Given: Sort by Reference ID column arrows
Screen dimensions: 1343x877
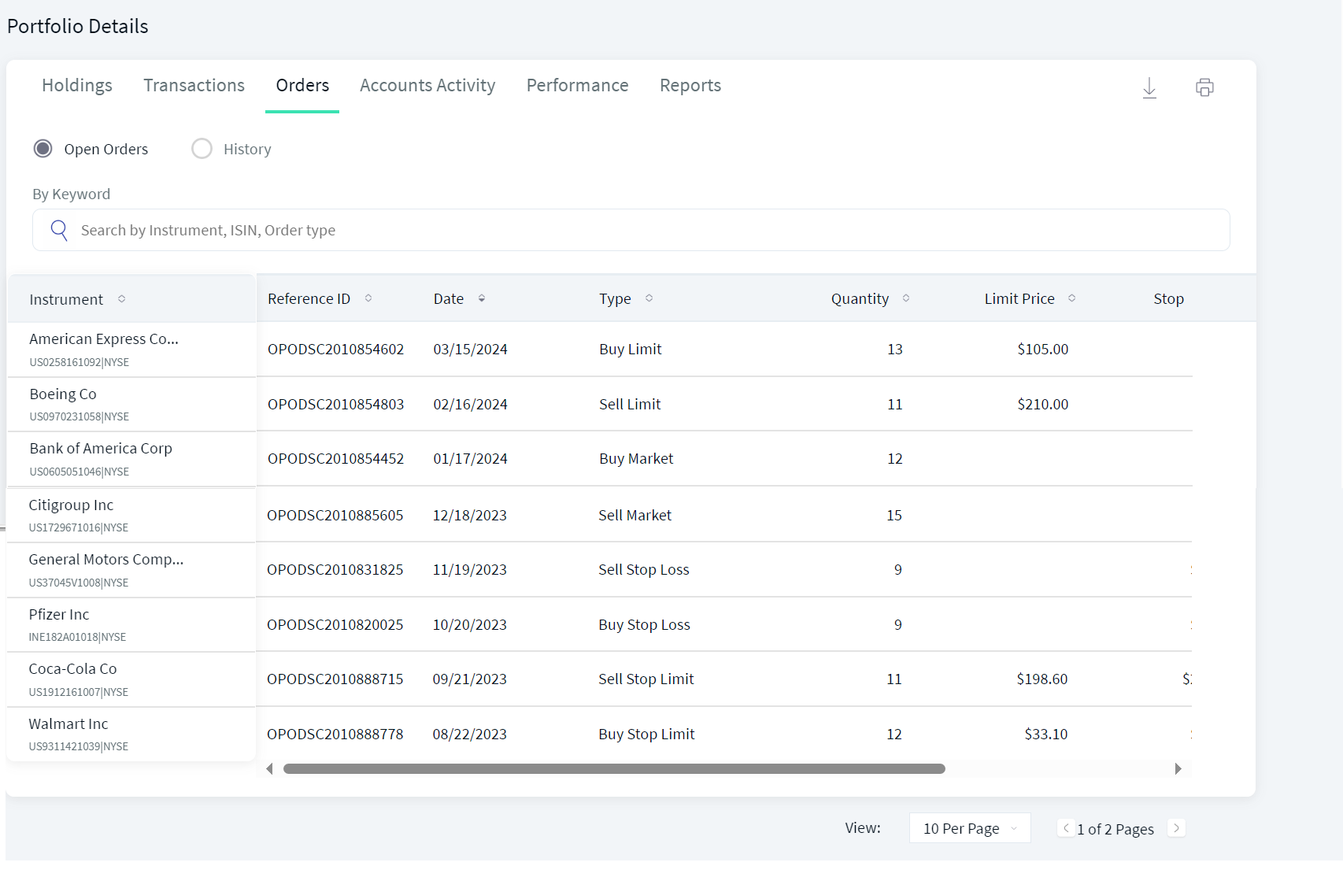Looking at the screenshot, I should click(368, 298).
